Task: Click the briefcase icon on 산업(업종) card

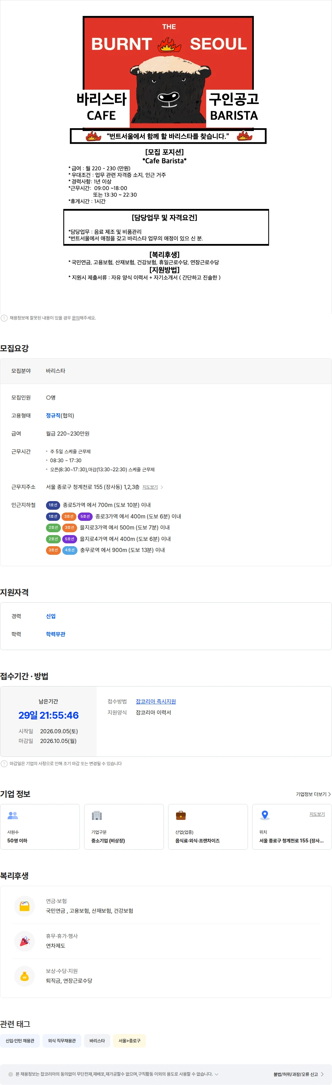Action: click(x=181, y=815)
